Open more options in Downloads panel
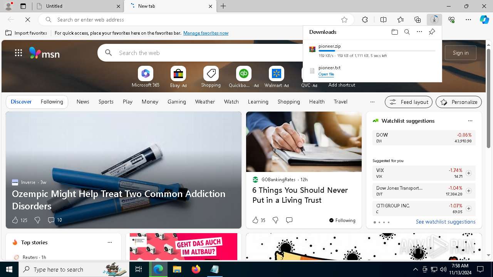This screenshot has width=493, height=277. click(x=419, y=32)
